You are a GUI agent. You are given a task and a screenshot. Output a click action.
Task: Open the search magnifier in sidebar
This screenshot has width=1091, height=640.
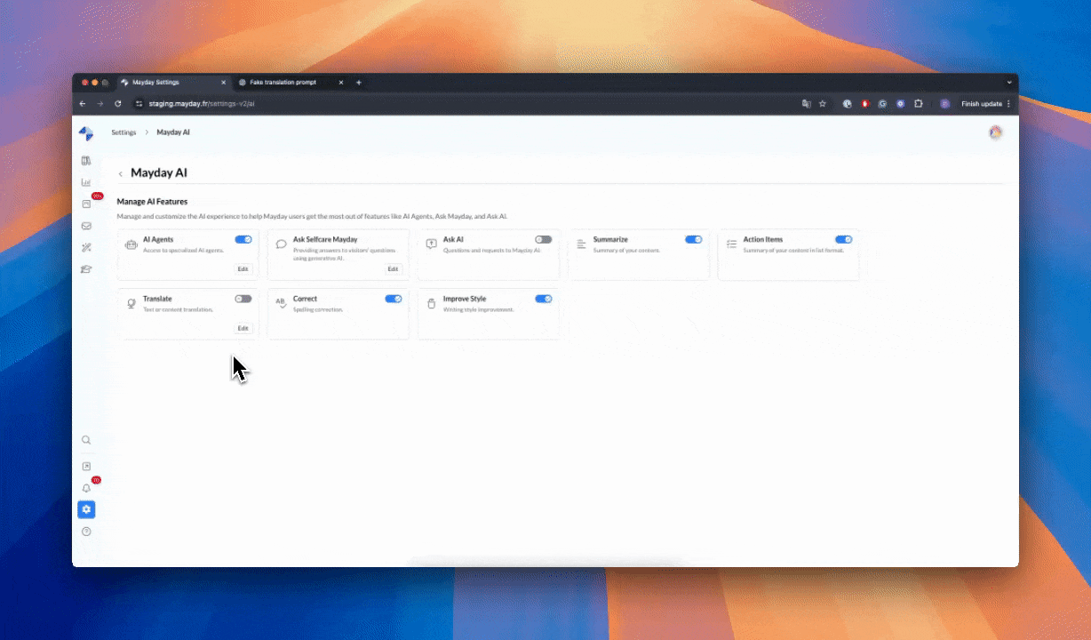click(86, 440)
